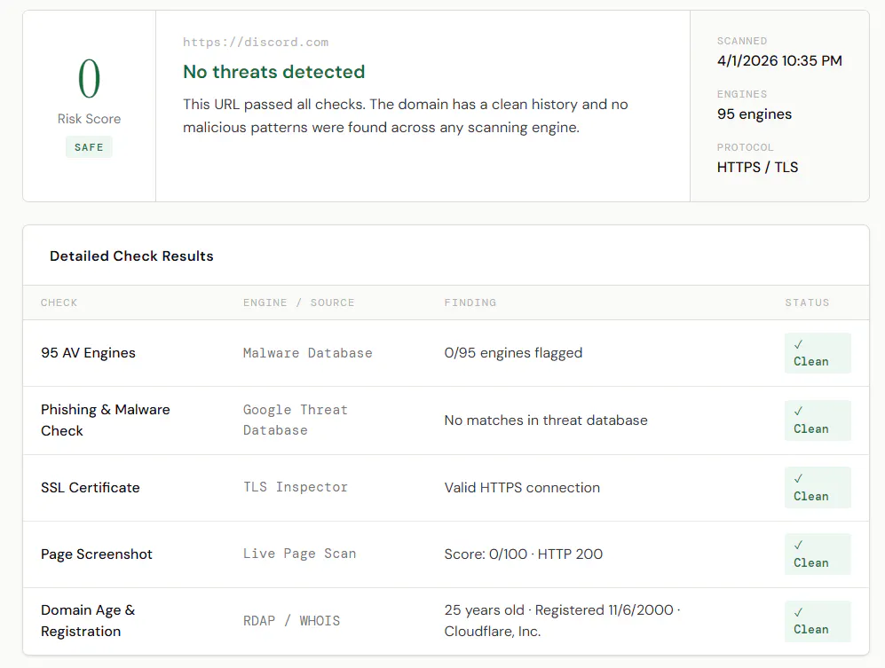Select the SAFE risk badge
Screen dimensions: 885x668
point(89,147)
